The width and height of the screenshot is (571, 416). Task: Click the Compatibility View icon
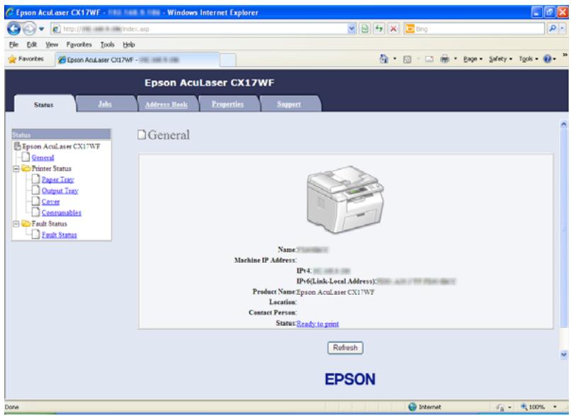tap(365, 29)
